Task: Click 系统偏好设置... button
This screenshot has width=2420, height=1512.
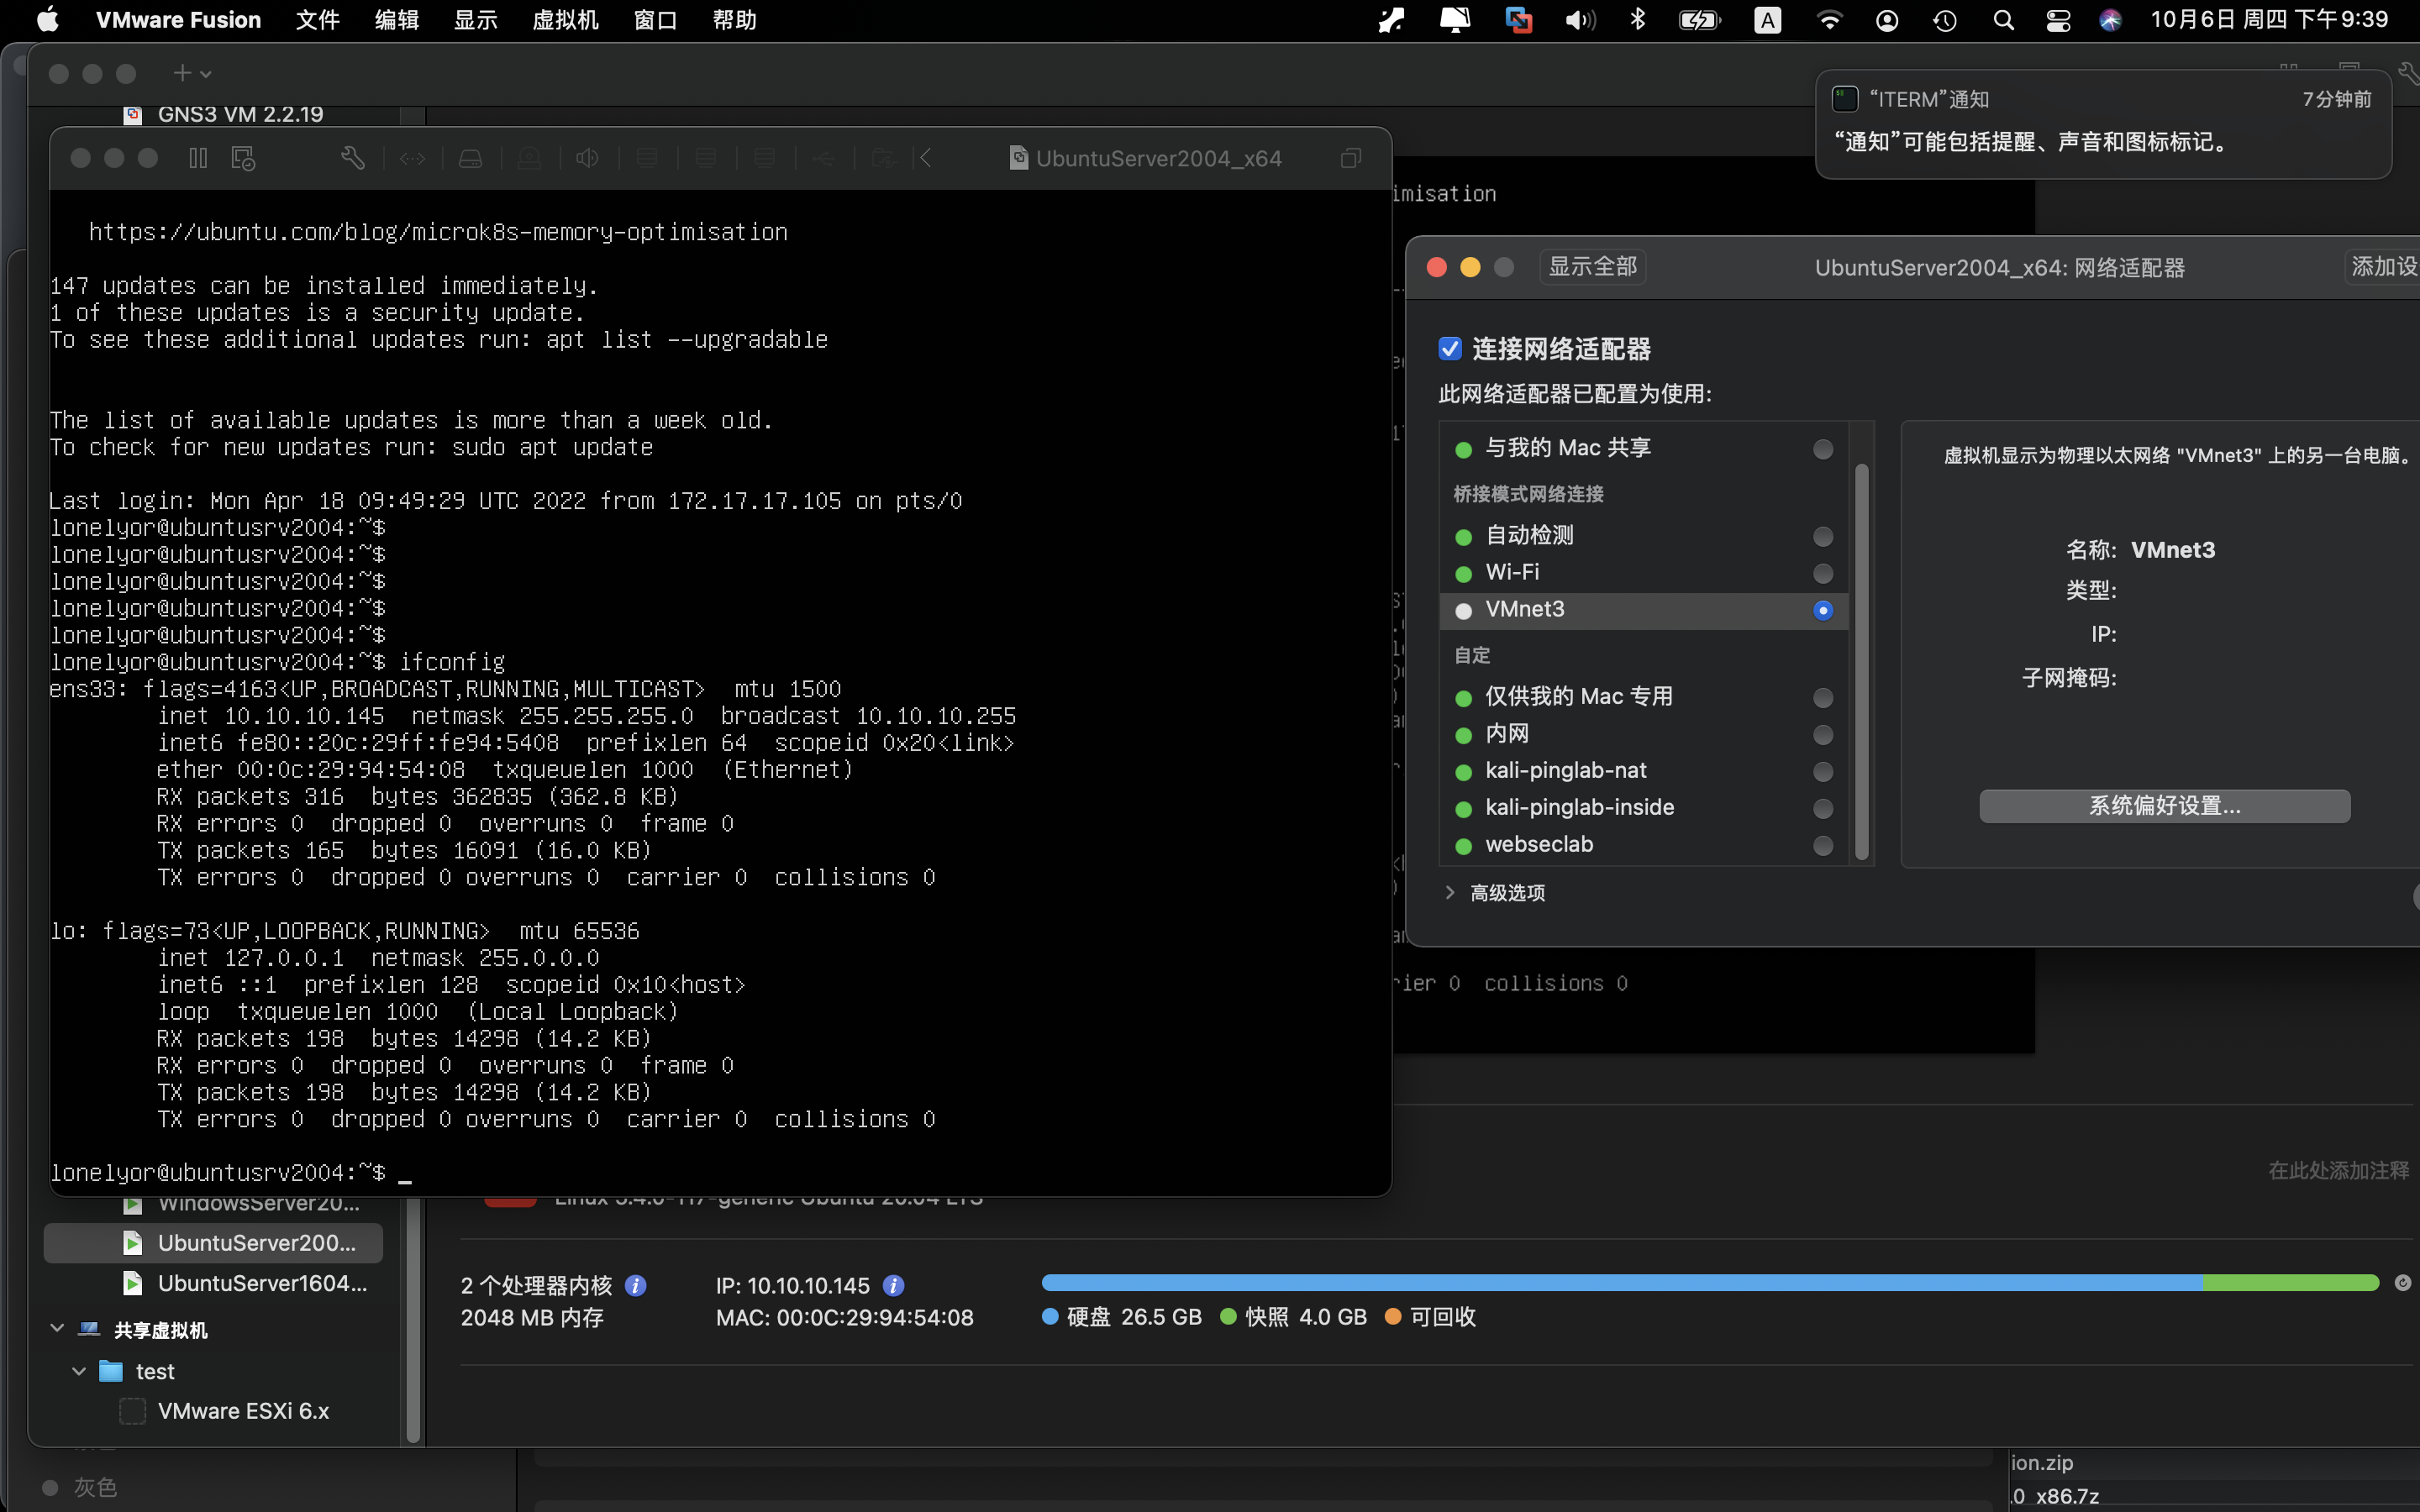Action: pos(2165,806)
